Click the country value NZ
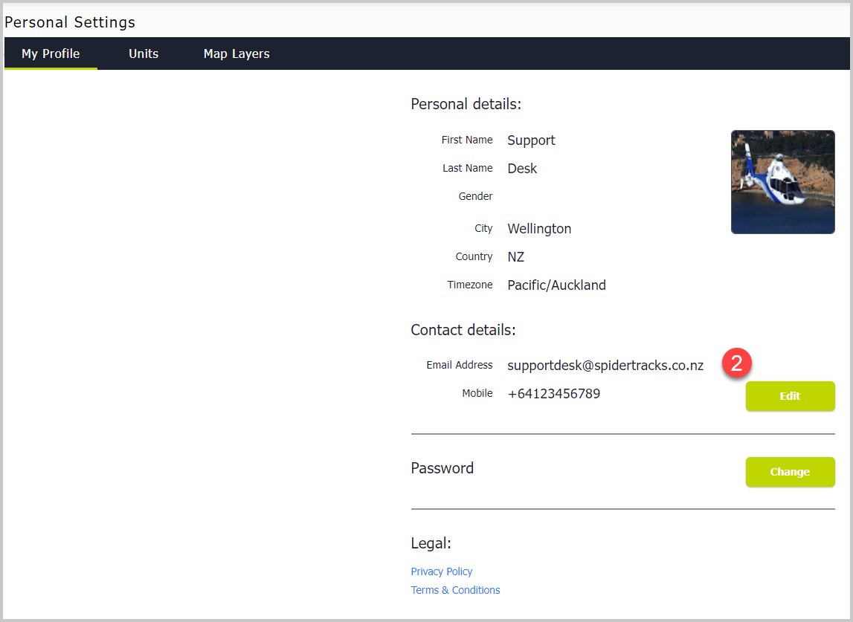This screenshot has height=622, width=853. point(515,256)
